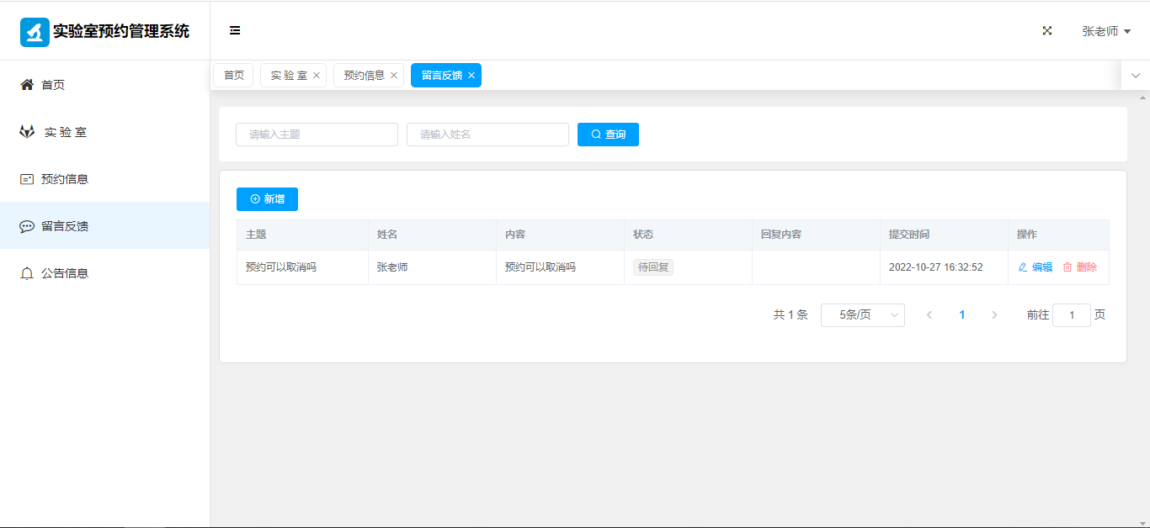Delete the 预约可以取消吗 message
The image size is (1150, 528).
(1080, 267)
